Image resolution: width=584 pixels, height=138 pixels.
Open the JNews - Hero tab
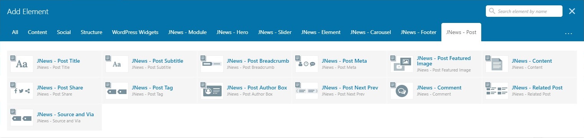pyautogui.click(x=232, y=32)
